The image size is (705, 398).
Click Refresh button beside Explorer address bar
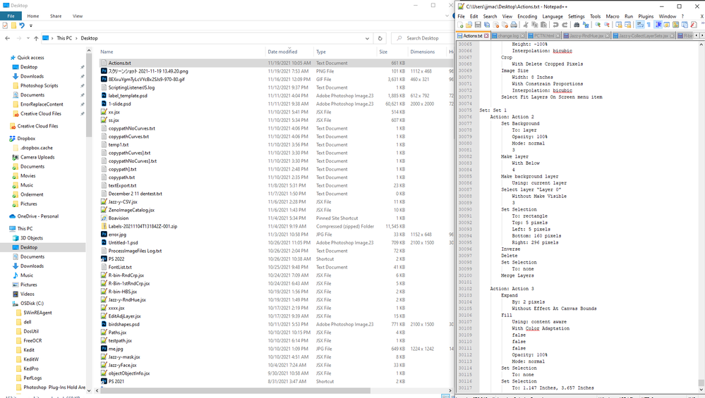point(380,38)
